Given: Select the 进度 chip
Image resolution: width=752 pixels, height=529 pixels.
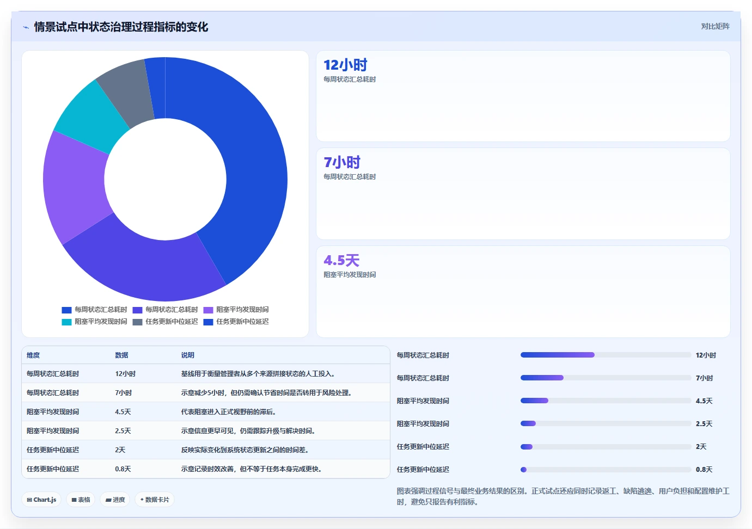Looking at the screenshot, I should coord(115,500).
